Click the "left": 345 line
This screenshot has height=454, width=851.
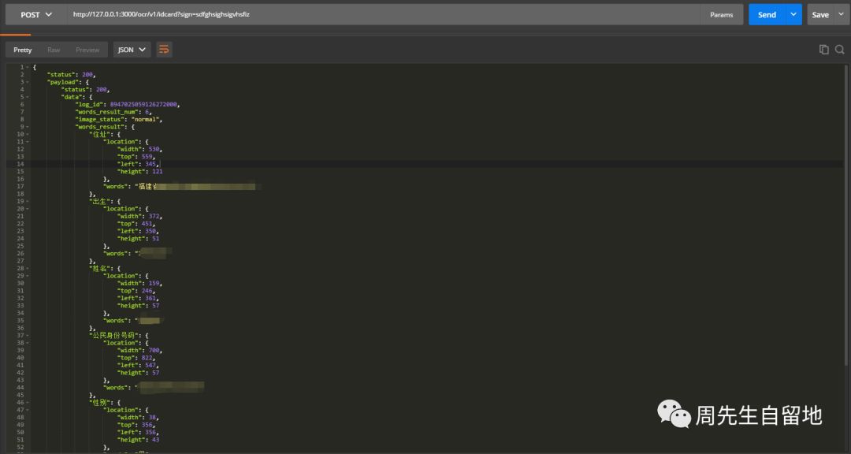(139, 164)
